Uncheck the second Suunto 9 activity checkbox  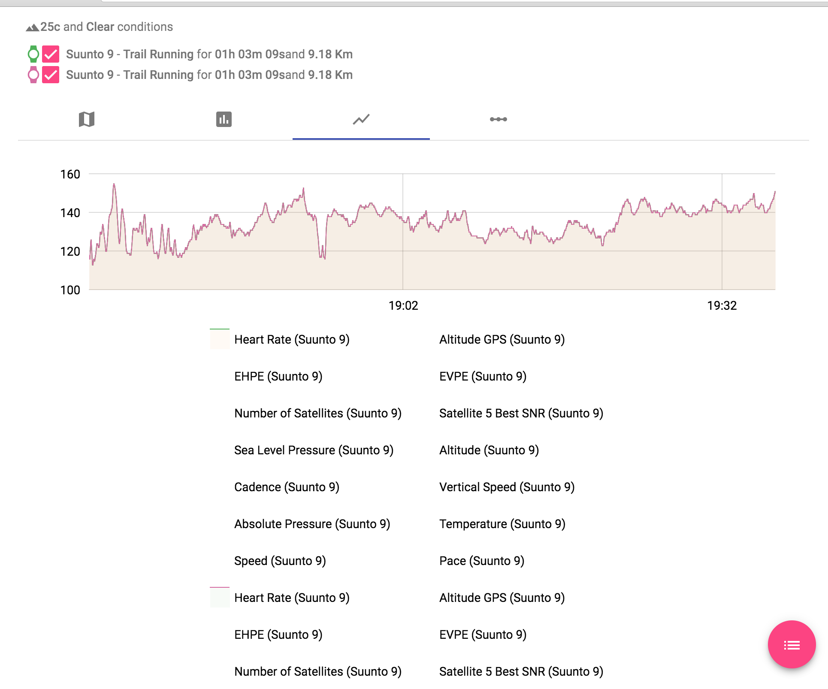51,75
